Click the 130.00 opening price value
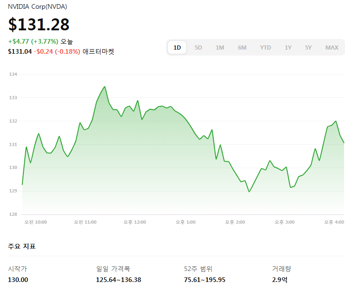Image resolution: width=345 pixels, height=293 pixels. click(x=18, y=280)
